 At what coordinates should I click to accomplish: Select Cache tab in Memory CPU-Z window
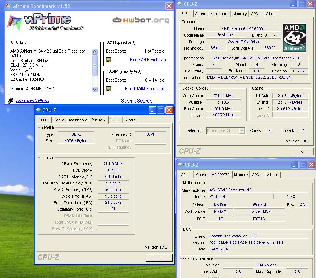click(59, 120)
